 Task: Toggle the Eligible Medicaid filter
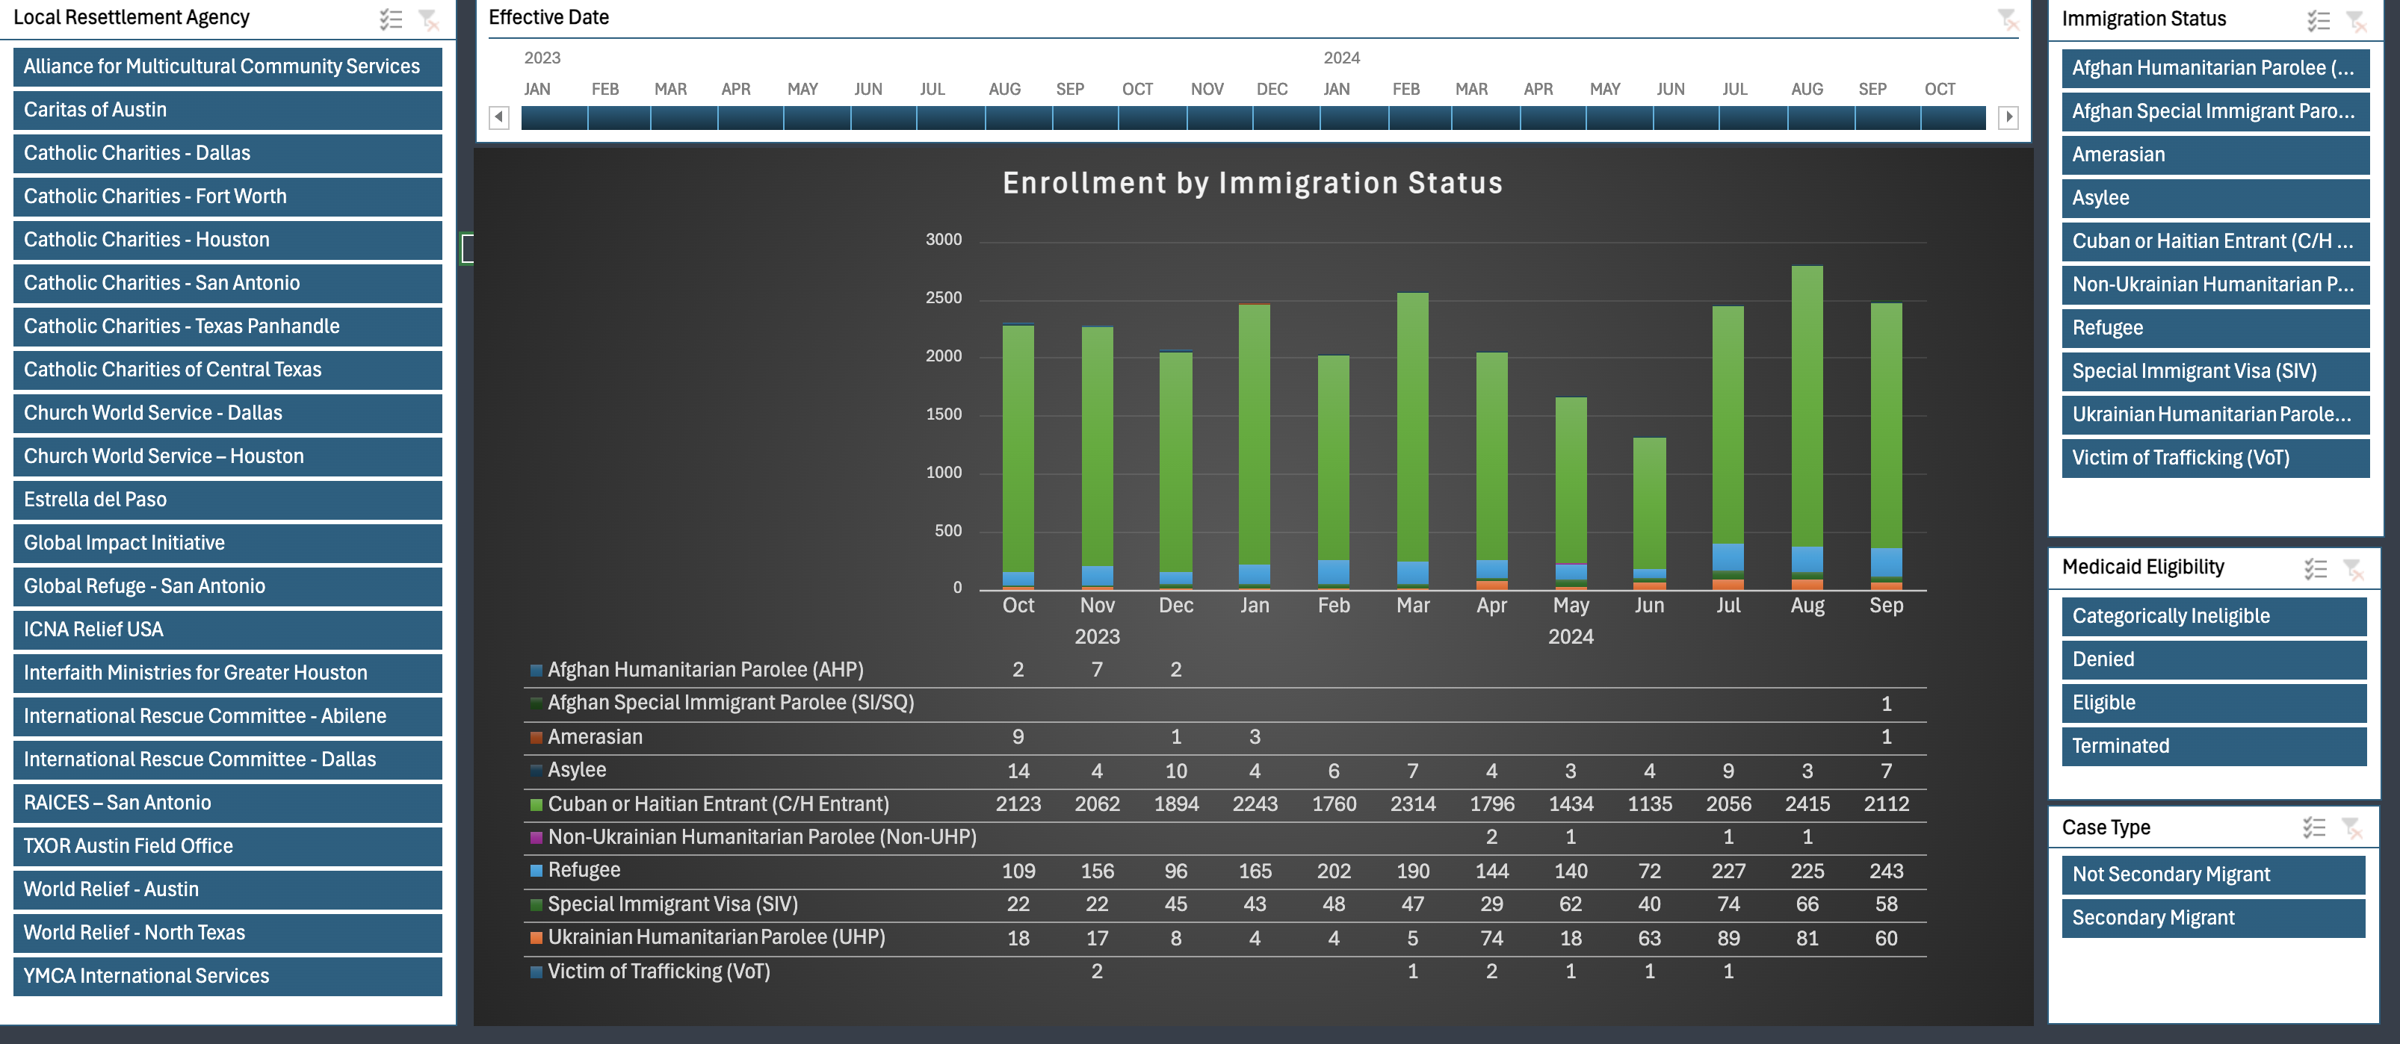[x=2214, y=703]
